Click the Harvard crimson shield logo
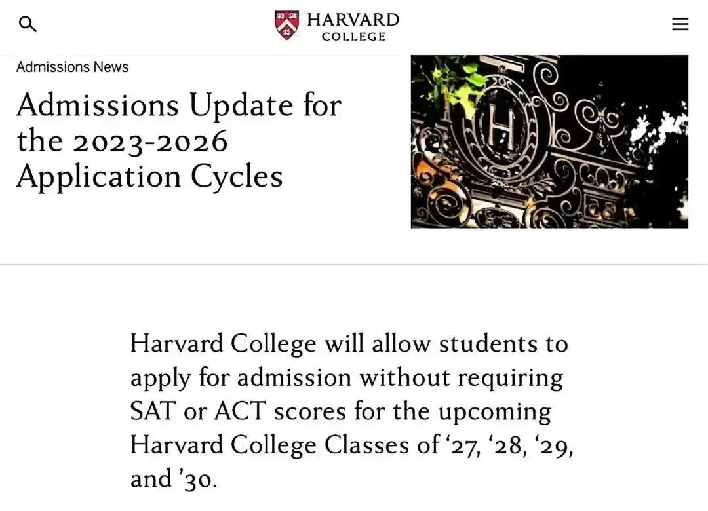Image resolution: width=708 pixels, height=511 pixels. point(286,25)
